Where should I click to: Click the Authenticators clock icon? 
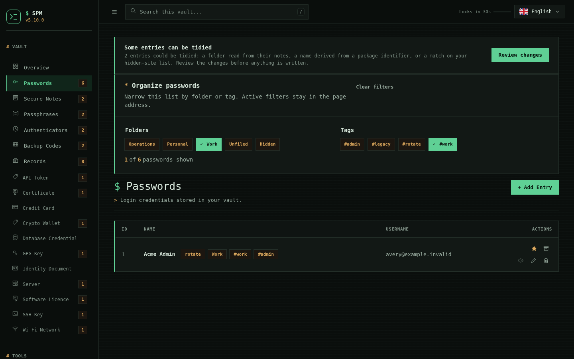(16, 129)
